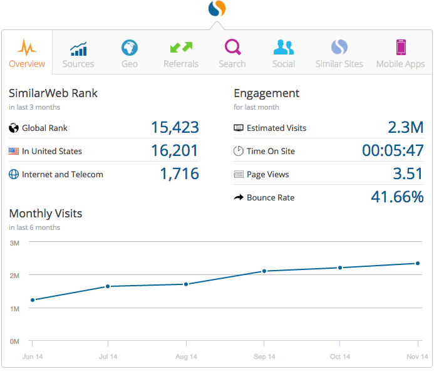
Task: Switch to the Geo tab label
Action: [130, 64]
